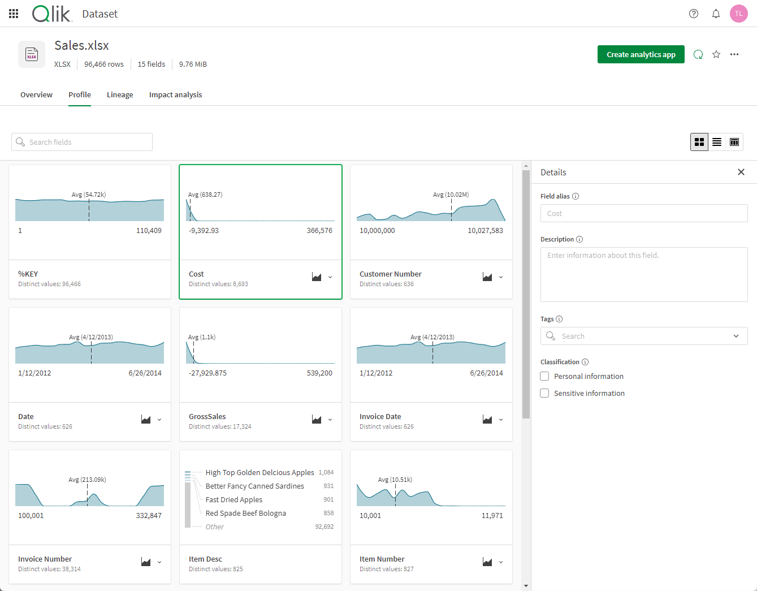Open the Impact analysis tab
The width and height of the screenshot is (757, 591).
(x=175, y=95)
